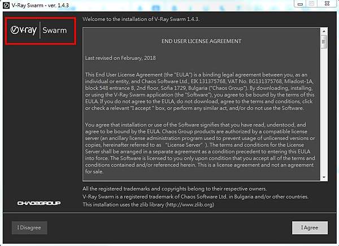Click the I Agree button
The height and width of the screenshot is (246, 339).
coord(310,227)
